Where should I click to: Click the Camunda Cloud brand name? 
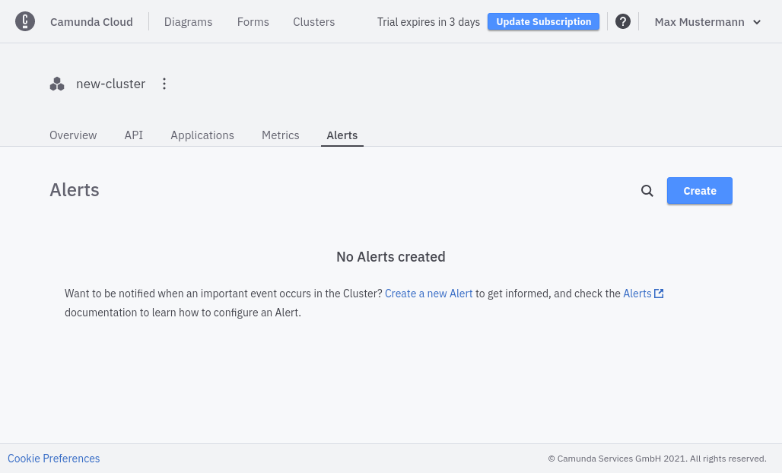tap(91, 22)
